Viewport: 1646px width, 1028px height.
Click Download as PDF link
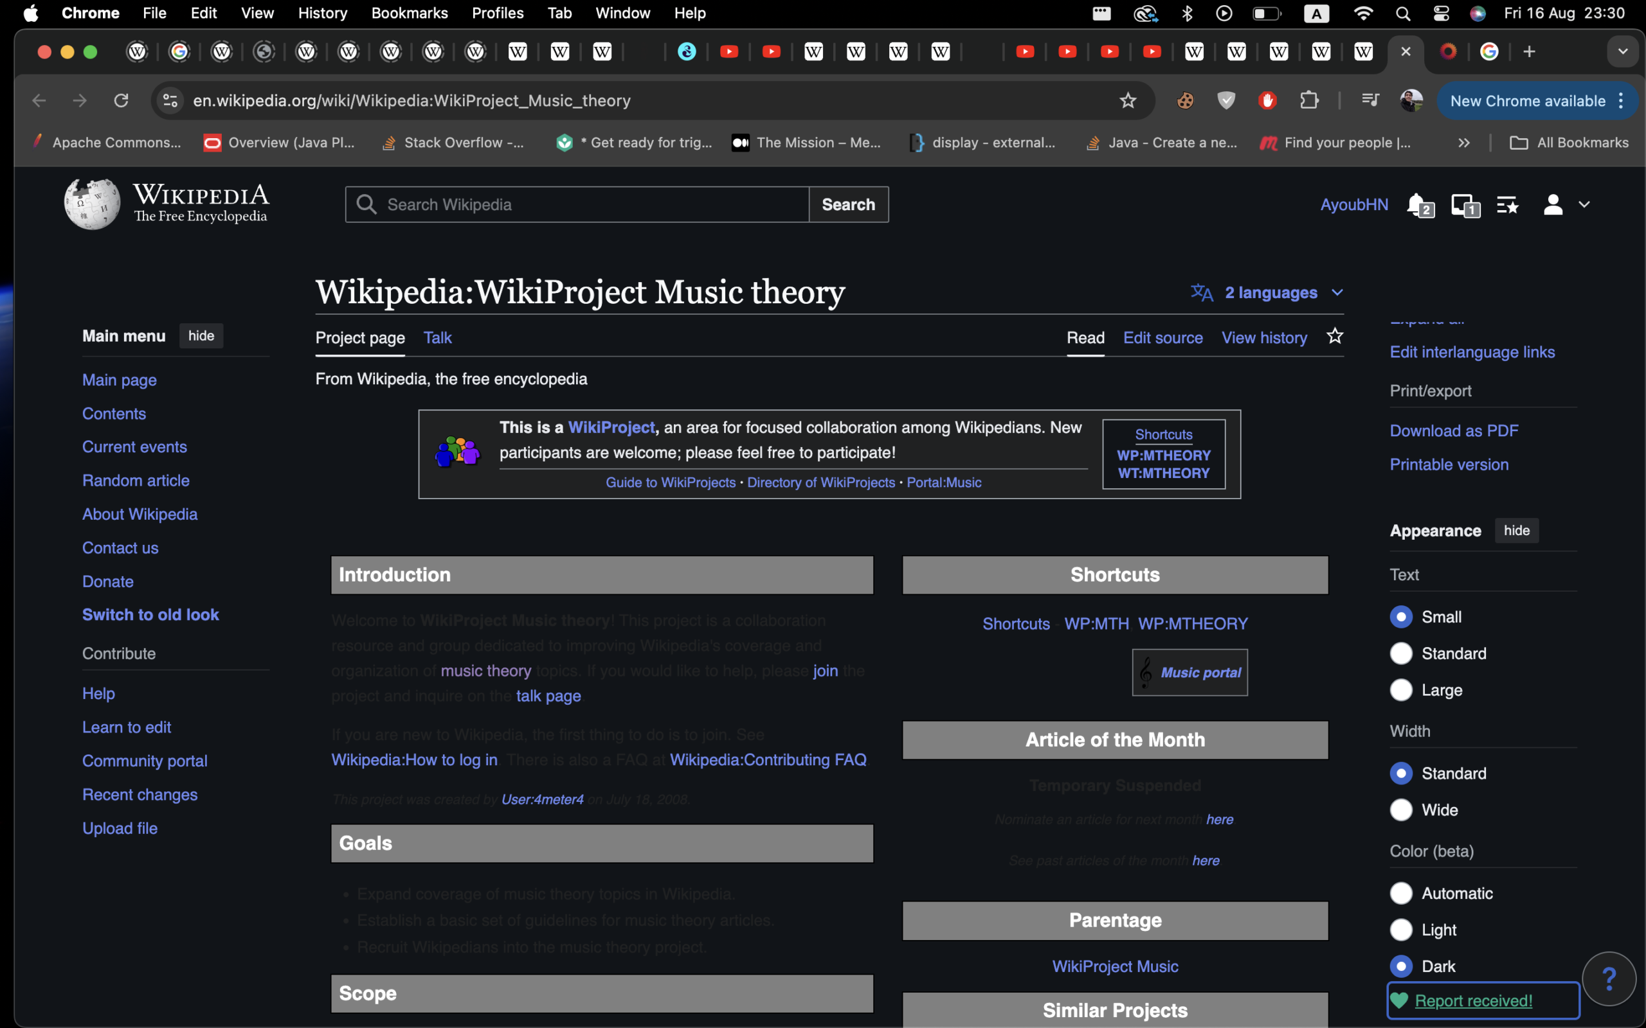pyautogui.click(x=1454, y=430)
